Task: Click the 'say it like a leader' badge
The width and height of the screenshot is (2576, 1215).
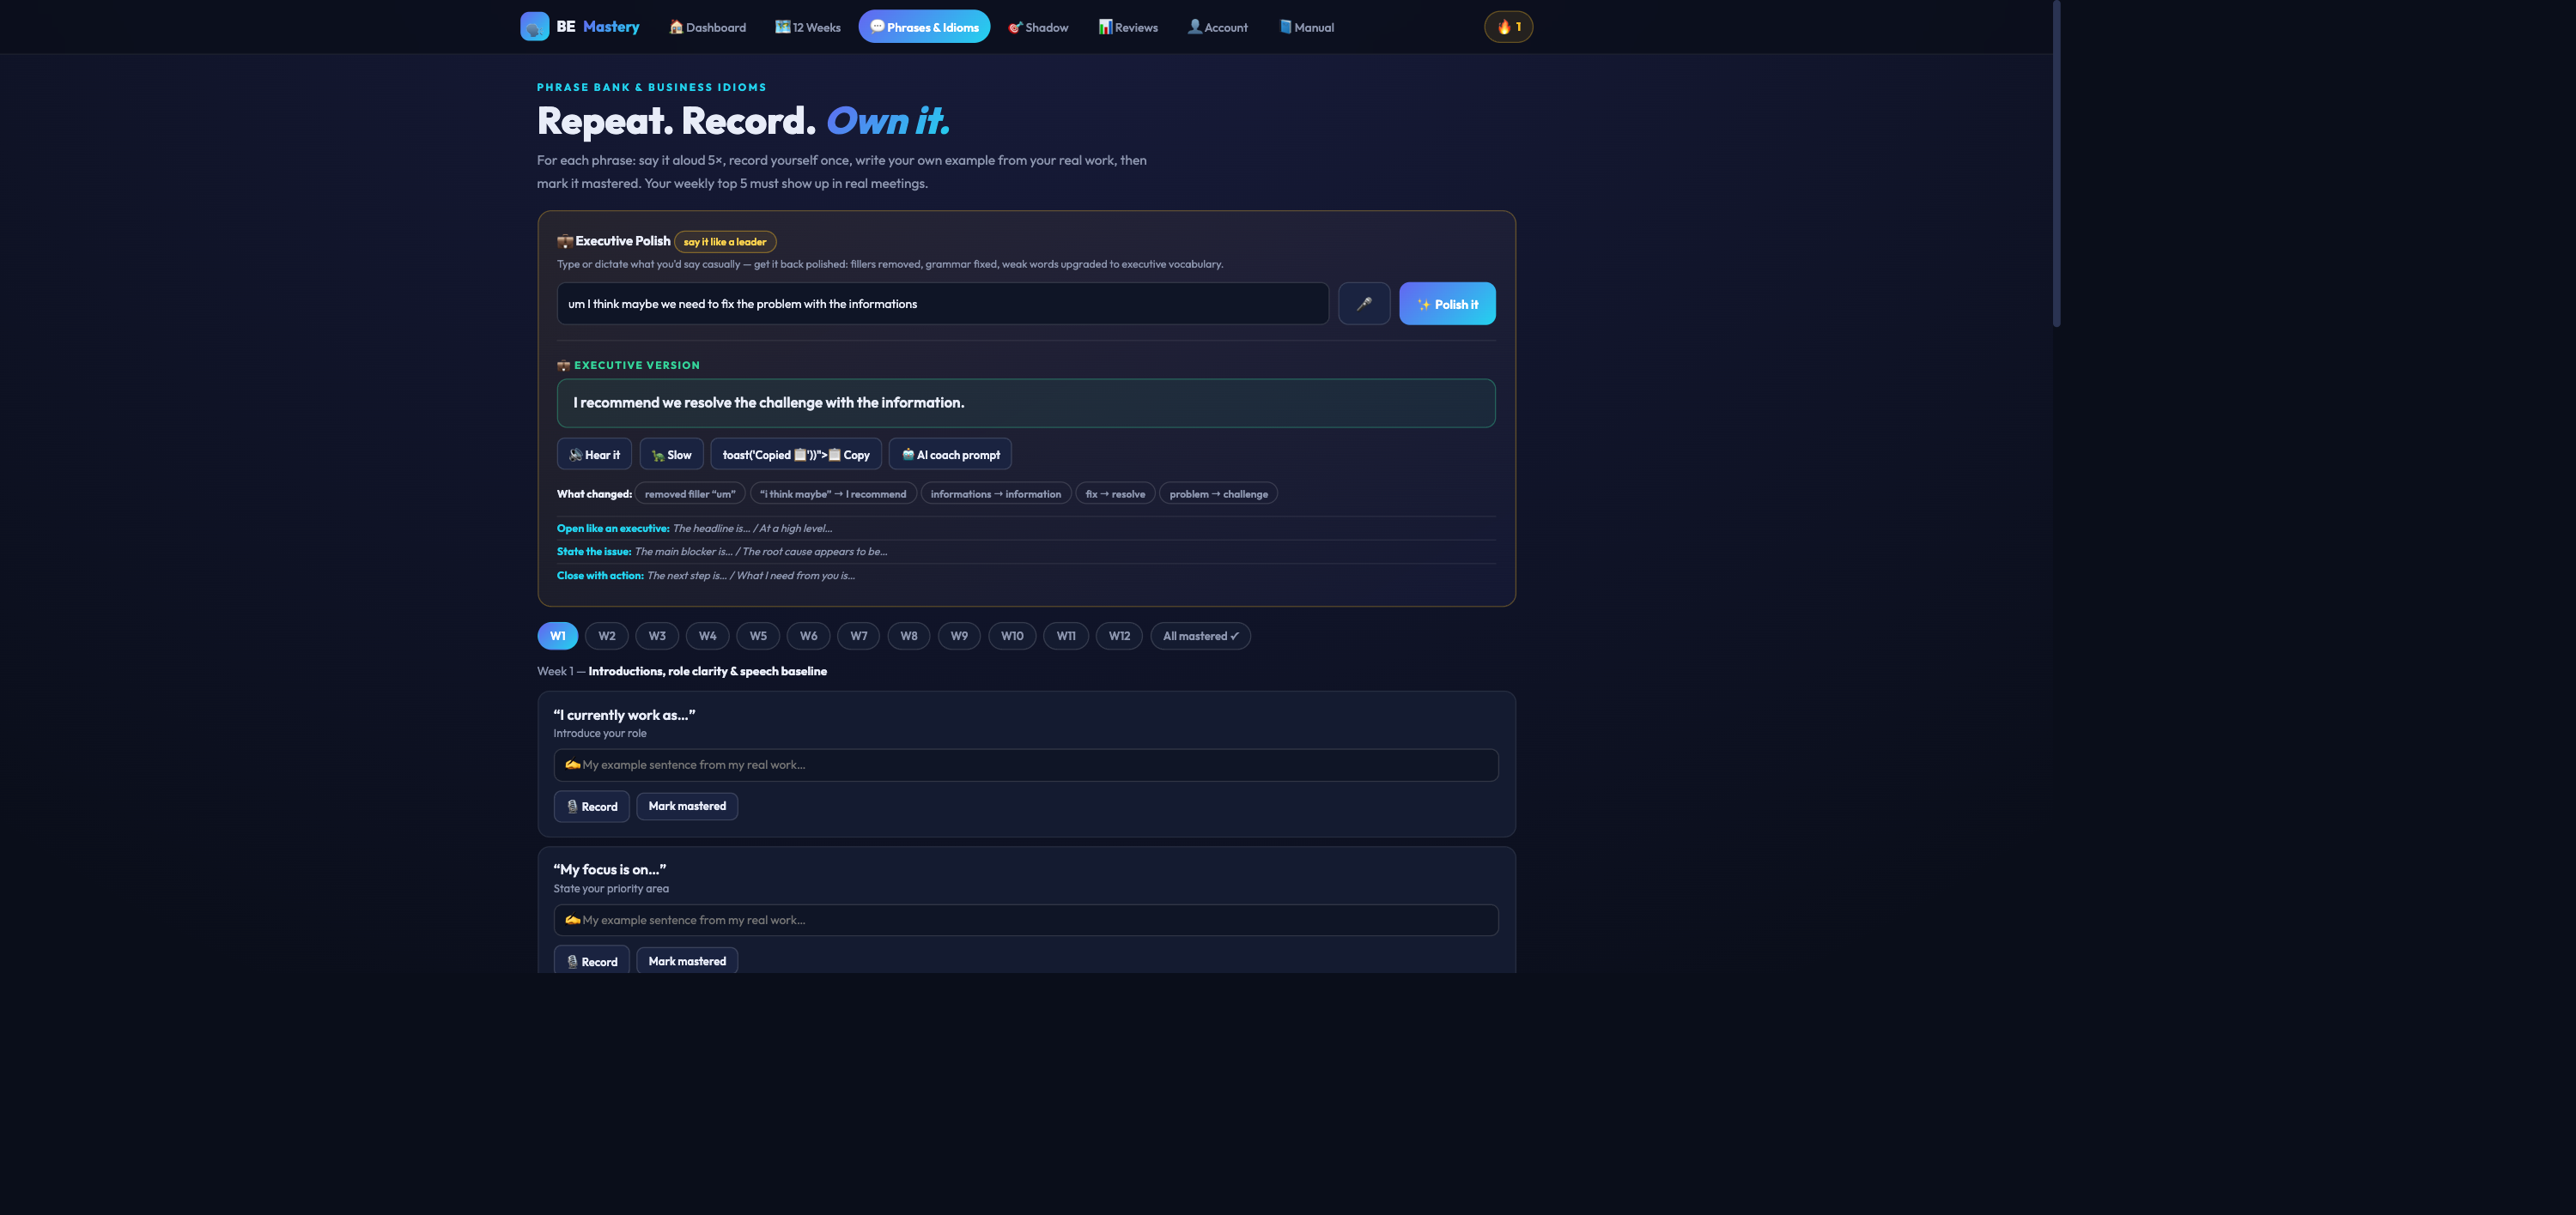Action: tap(725, 242)
